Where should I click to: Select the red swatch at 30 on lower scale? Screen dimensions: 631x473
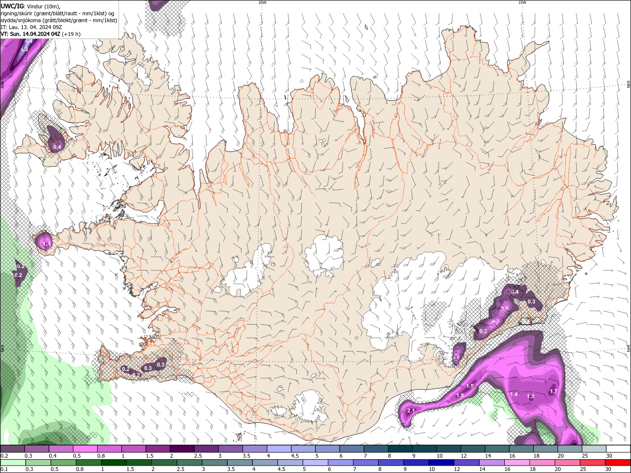618,463
